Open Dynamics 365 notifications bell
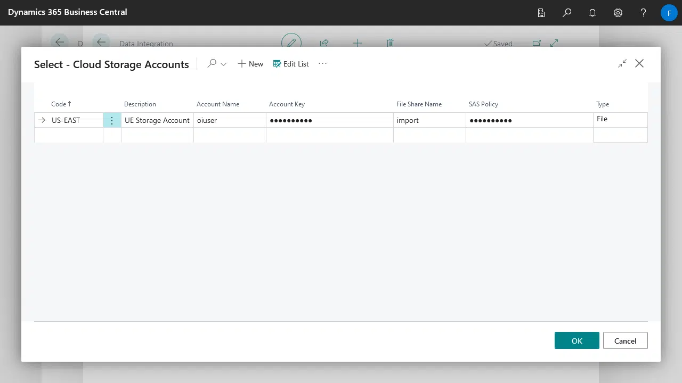The width and height of the screenshot is (682, 383). point(592,12)
